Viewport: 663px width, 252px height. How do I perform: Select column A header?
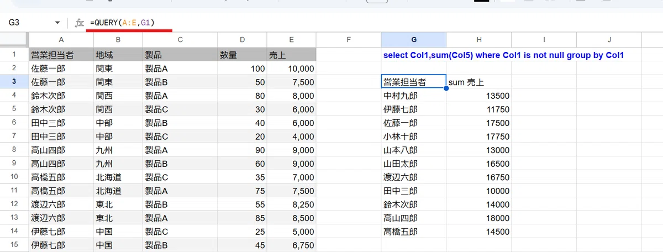pos(61,39)
